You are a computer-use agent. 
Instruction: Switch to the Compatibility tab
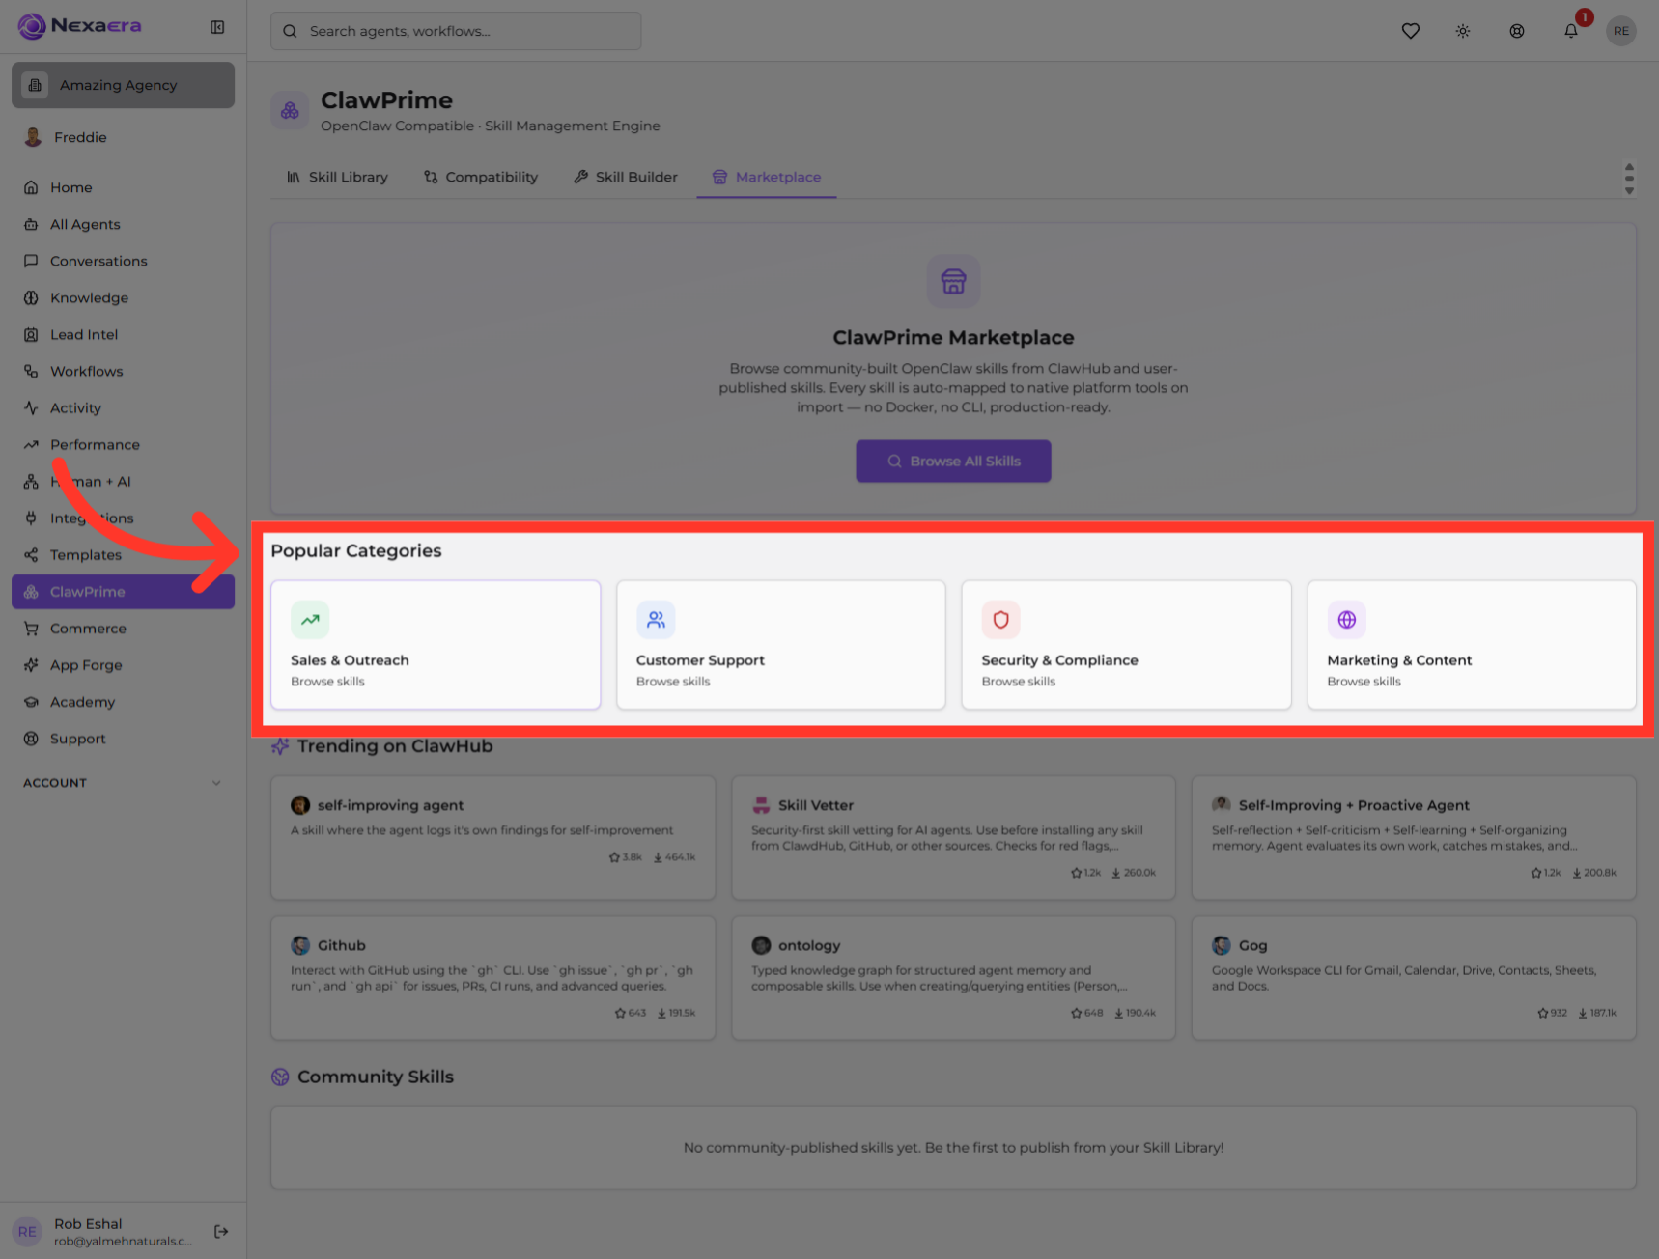pyautogui.click(x=481, y=177)
